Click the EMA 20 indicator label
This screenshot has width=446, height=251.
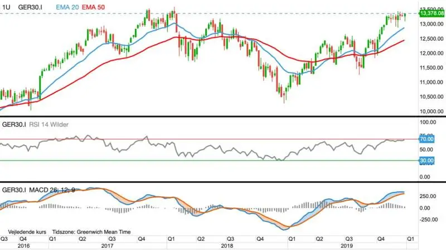pos(67,7)
